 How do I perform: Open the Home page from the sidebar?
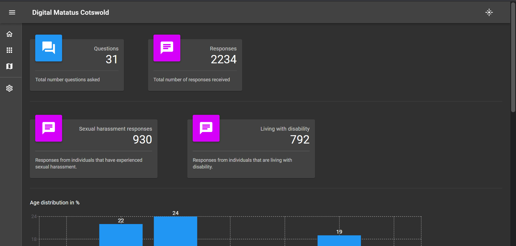tap(9, 34)
